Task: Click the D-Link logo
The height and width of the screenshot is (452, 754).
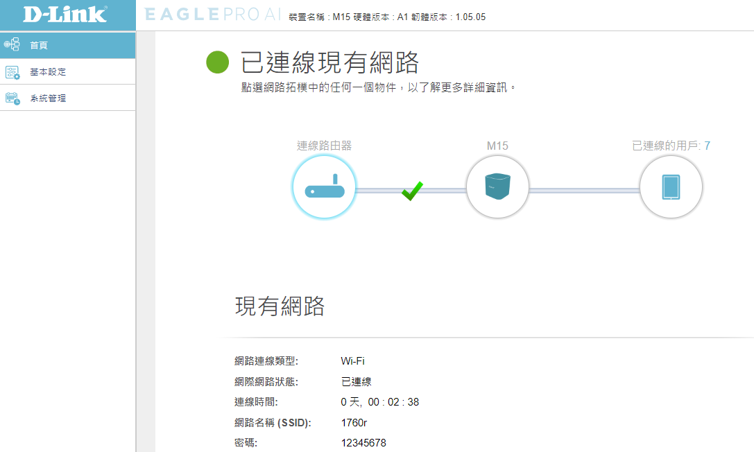Action: click(65, 15)
